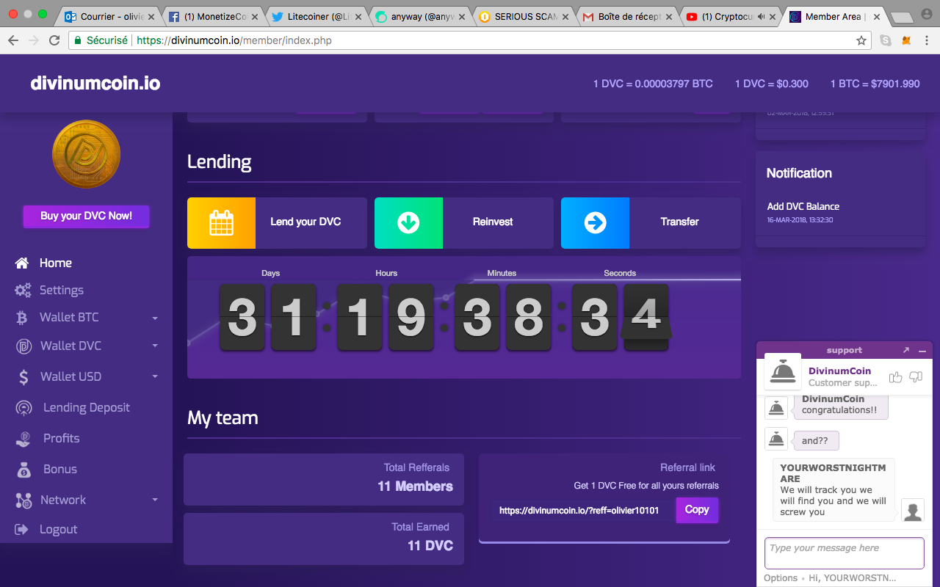The width and height of the screenshot is (940, 587).
Task: Click the Add DVC Balance notification
Action: click(803, 206)
